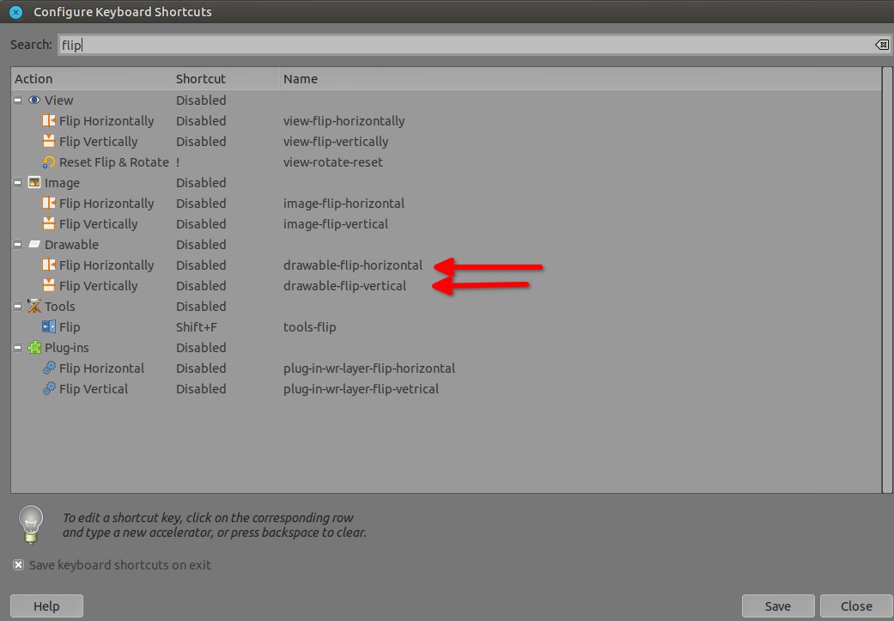The height and width of the screenshot is (621, 894).
Task: Click Disabled shortcut for drawable Flip Vertically
Action: click(201, 286)
